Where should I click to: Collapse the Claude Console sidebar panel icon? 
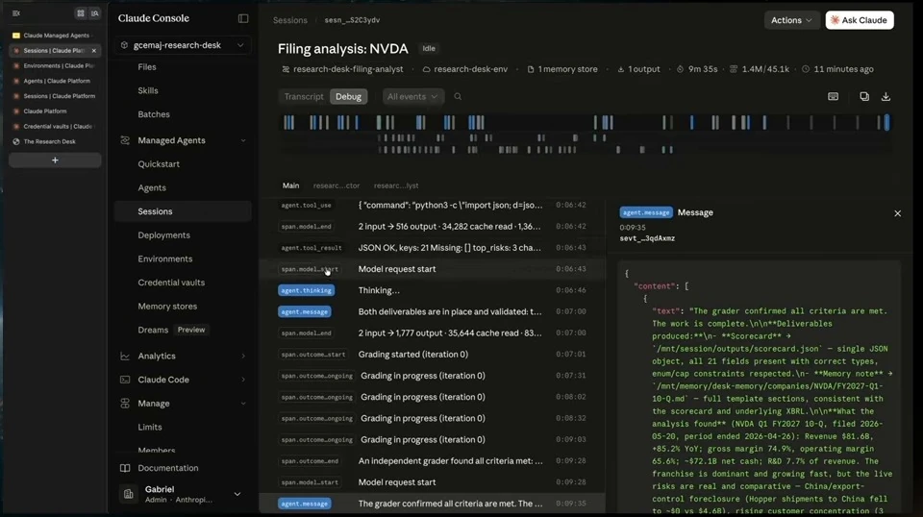click(x=243, y=18)
